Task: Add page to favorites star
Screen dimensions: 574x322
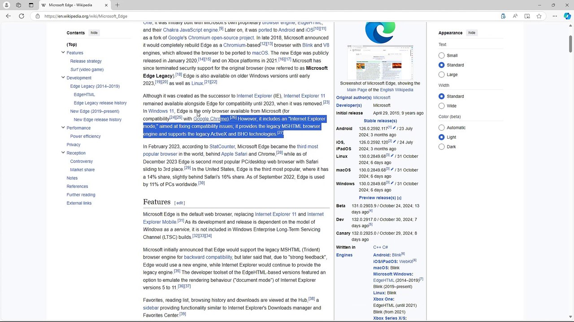Action: (x=539, y=16)
